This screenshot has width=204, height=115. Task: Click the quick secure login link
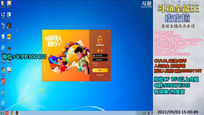tap(100, 75)
